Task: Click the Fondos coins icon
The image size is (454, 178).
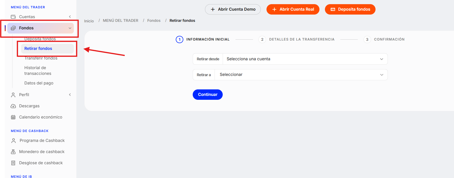Action: (x=13, y=28)
